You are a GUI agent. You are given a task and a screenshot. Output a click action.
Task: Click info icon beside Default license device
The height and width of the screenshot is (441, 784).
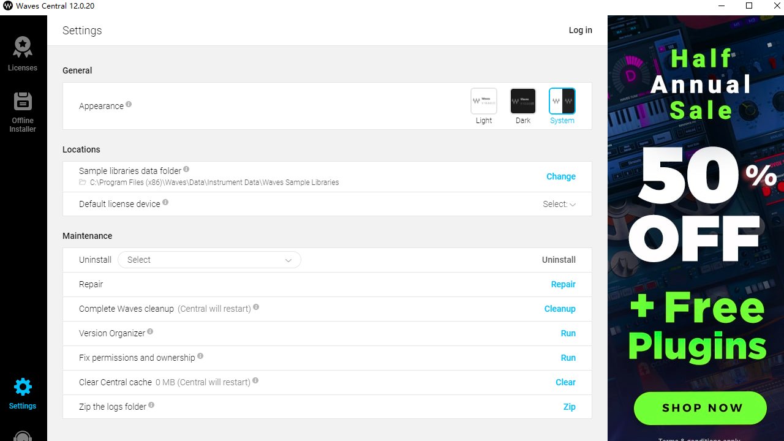point(165,203)
